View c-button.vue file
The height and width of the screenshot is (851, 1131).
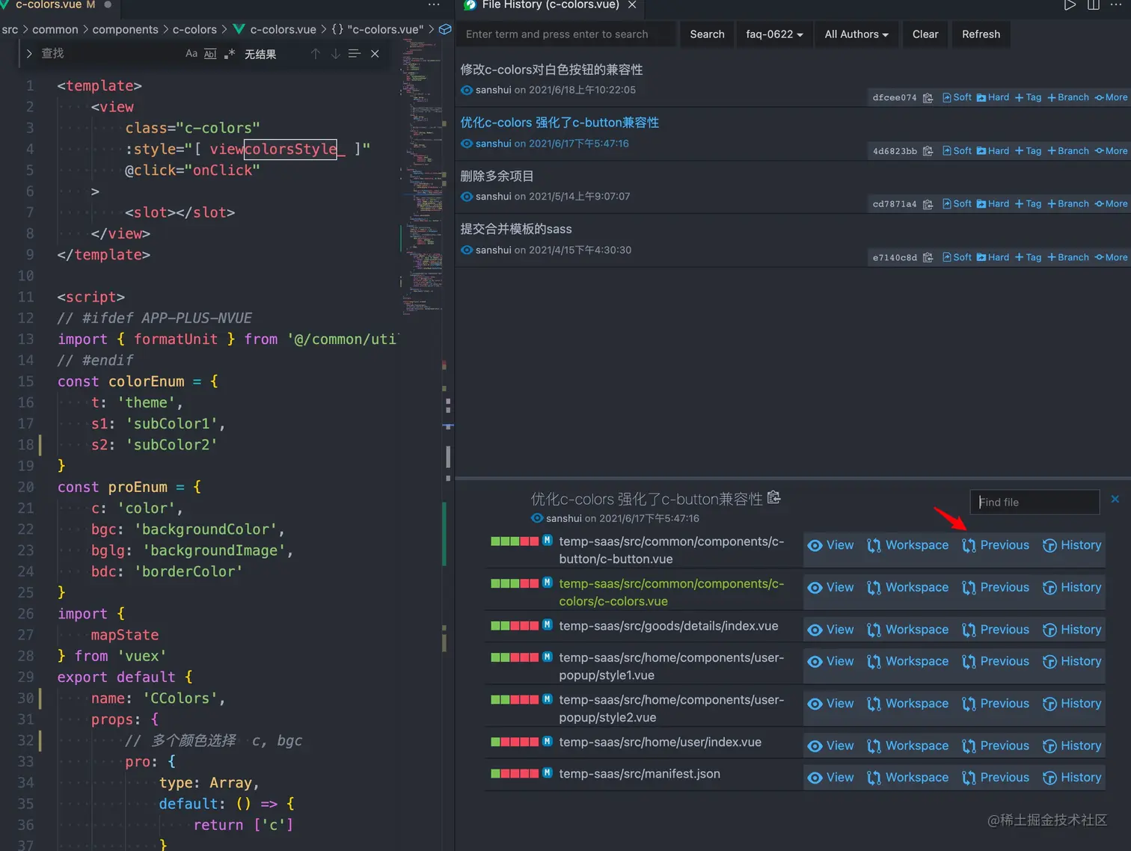(x=830, y=545)
